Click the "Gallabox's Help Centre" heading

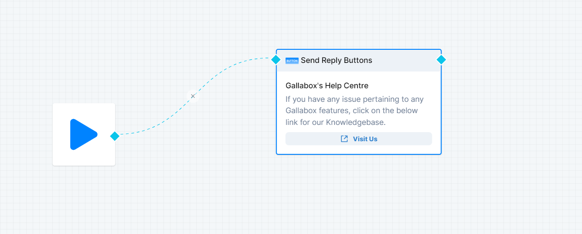[x=327, y=86]
